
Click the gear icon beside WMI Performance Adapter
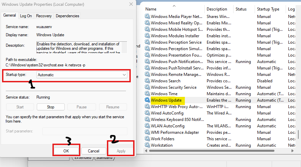(147, 132)
